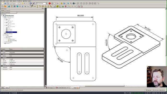The width and height of the screenshot is (167, 94).
Task: Open the File menu
Action: (2, 1)
